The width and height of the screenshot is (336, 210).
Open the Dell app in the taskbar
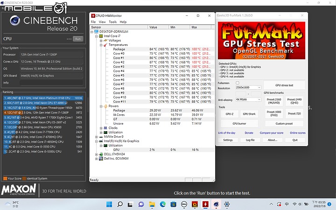tap(184, 204)
